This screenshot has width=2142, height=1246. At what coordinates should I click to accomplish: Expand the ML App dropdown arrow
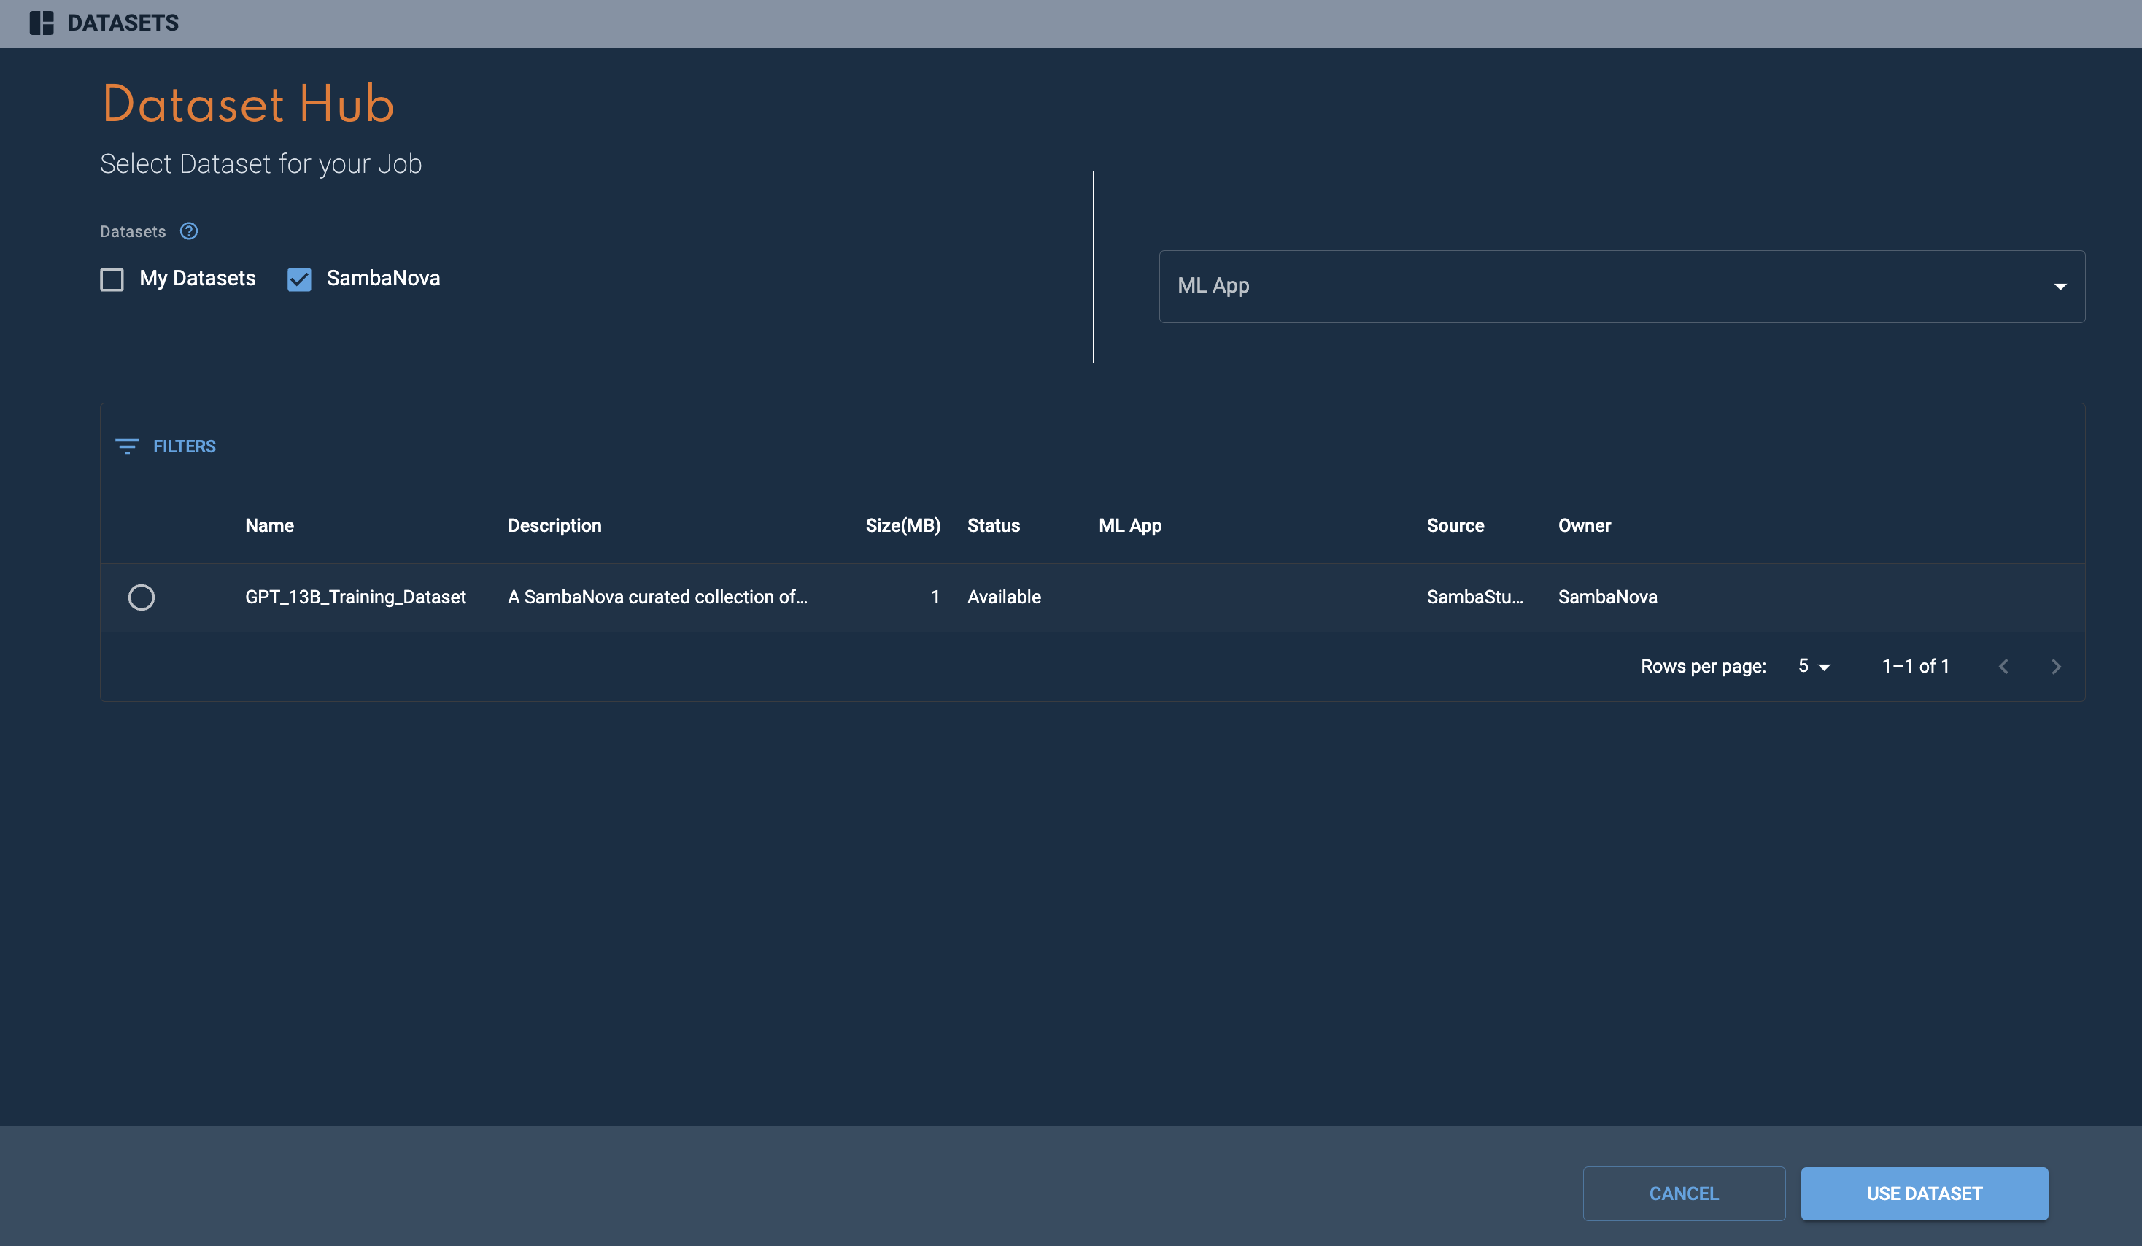tap(2060, 287)
